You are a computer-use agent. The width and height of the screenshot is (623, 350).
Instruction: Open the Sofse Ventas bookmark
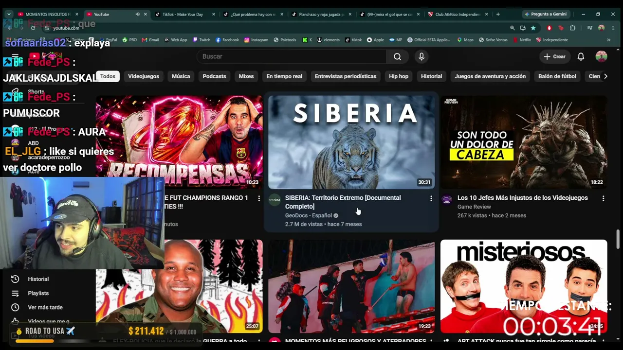point(493,40)
